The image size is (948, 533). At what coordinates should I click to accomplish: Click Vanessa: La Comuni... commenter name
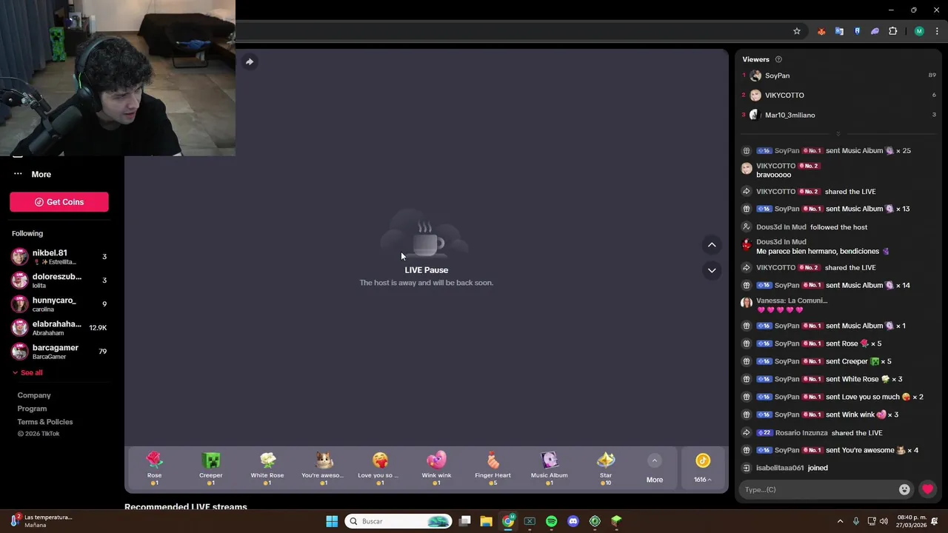[792, 301]
